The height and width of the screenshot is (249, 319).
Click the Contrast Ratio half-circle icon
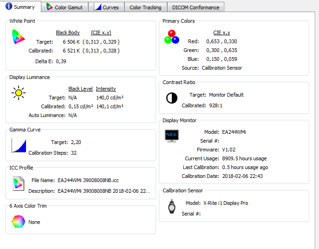171,98
